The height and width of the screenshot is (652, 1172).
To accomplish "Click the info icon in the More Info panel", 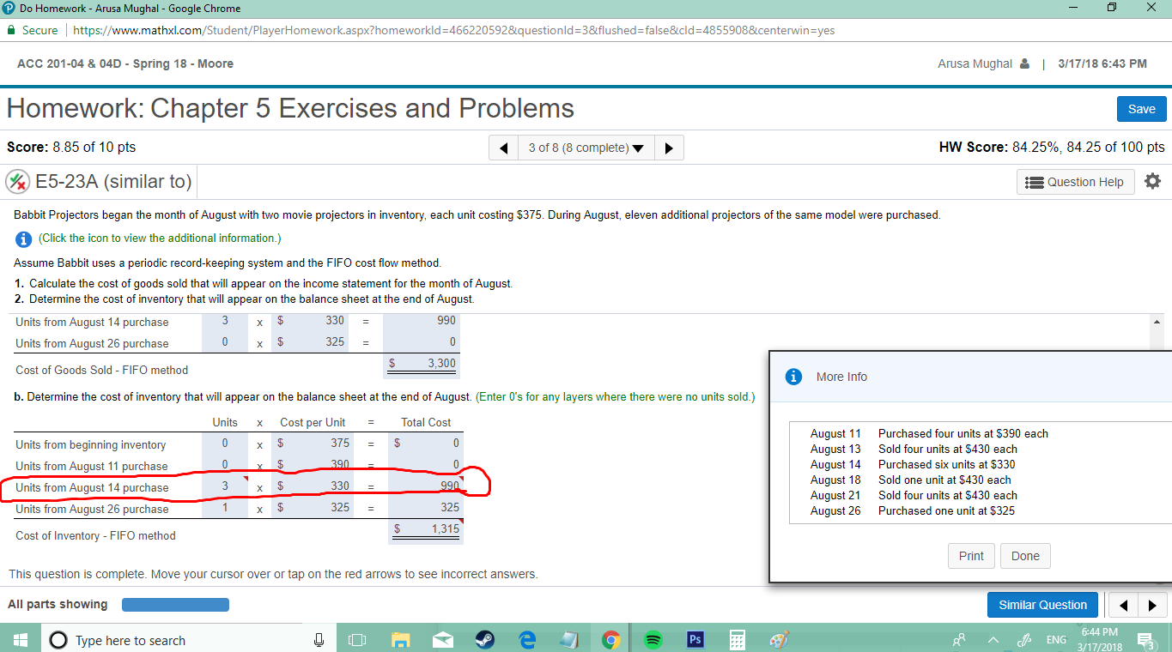I will (x=792, y=376).
